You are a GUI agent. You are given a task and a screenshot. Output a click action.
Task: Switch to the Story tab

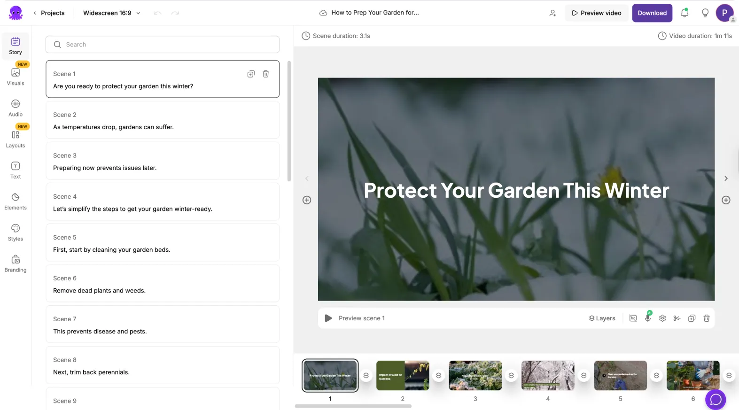pyautogui.click(x=16, y=46)
